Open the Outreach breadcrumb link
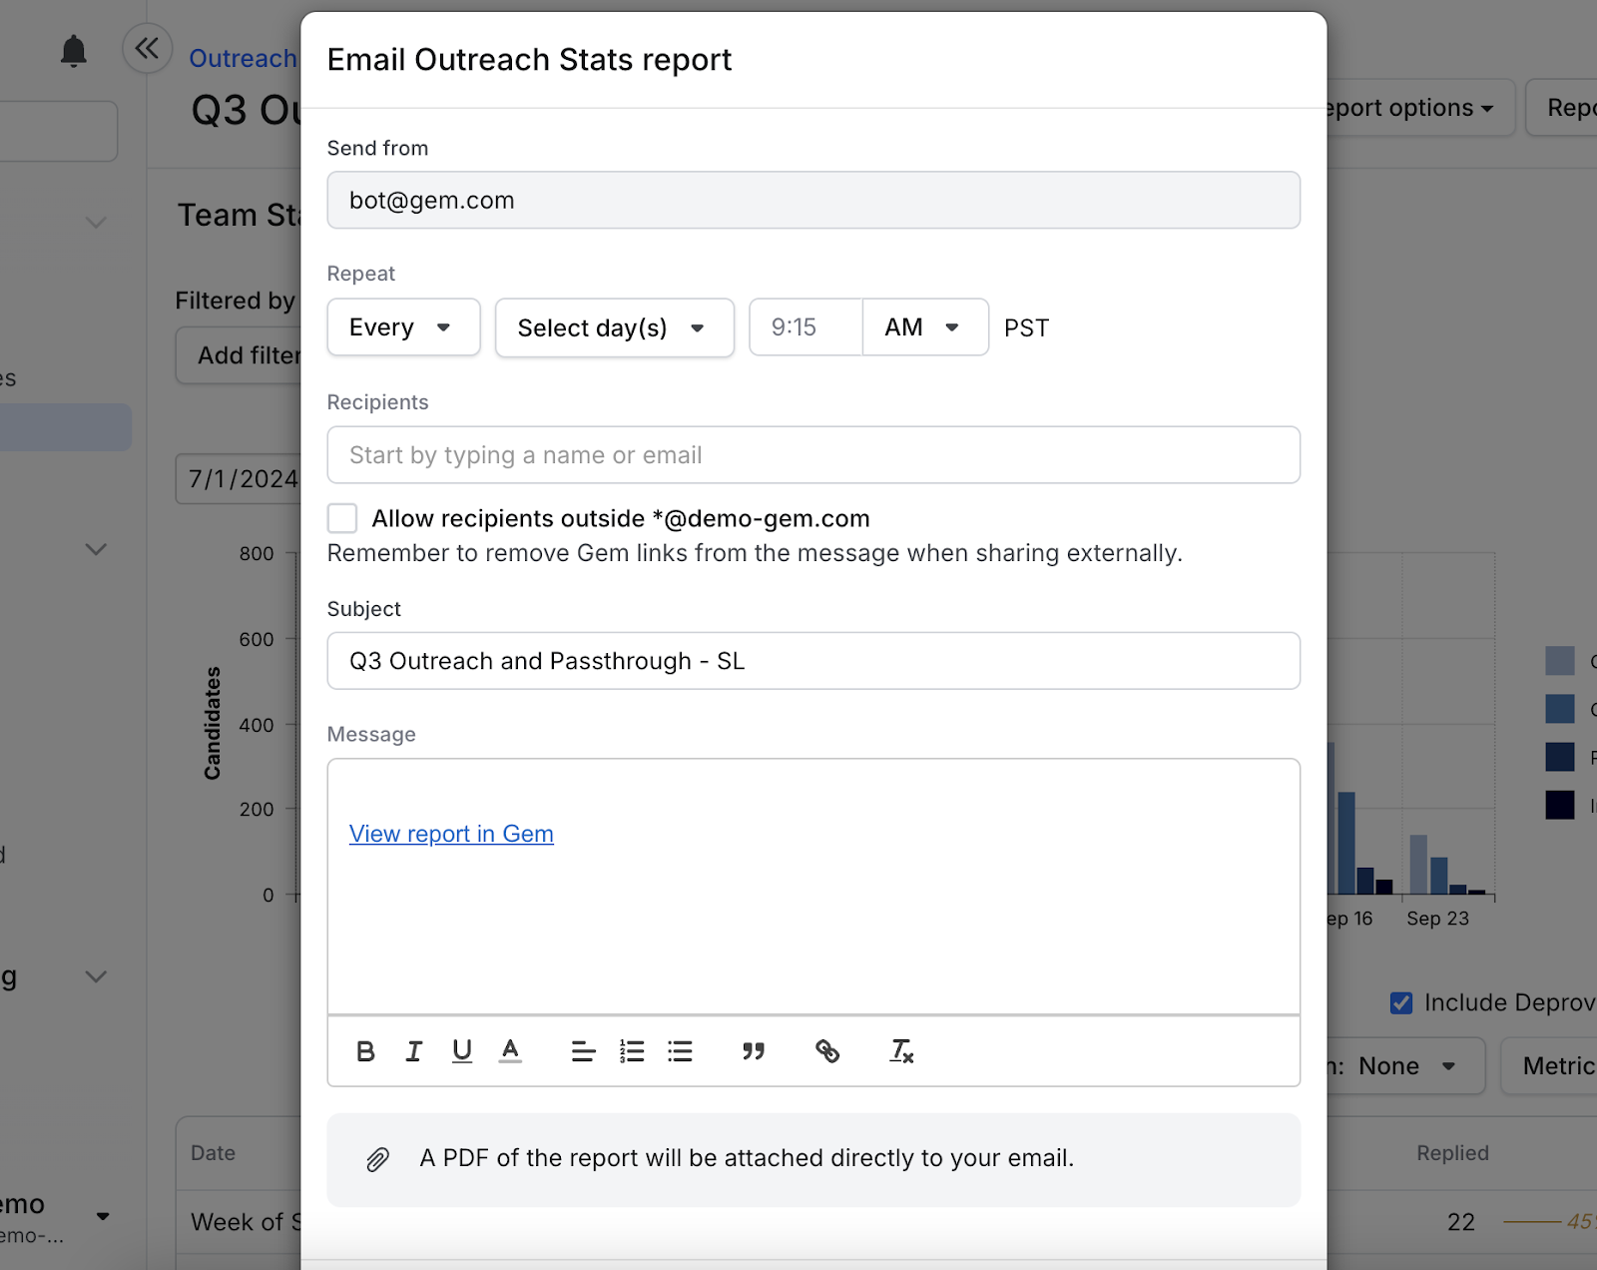Viewport: 1597px width, 1270px height. [244, 59]
